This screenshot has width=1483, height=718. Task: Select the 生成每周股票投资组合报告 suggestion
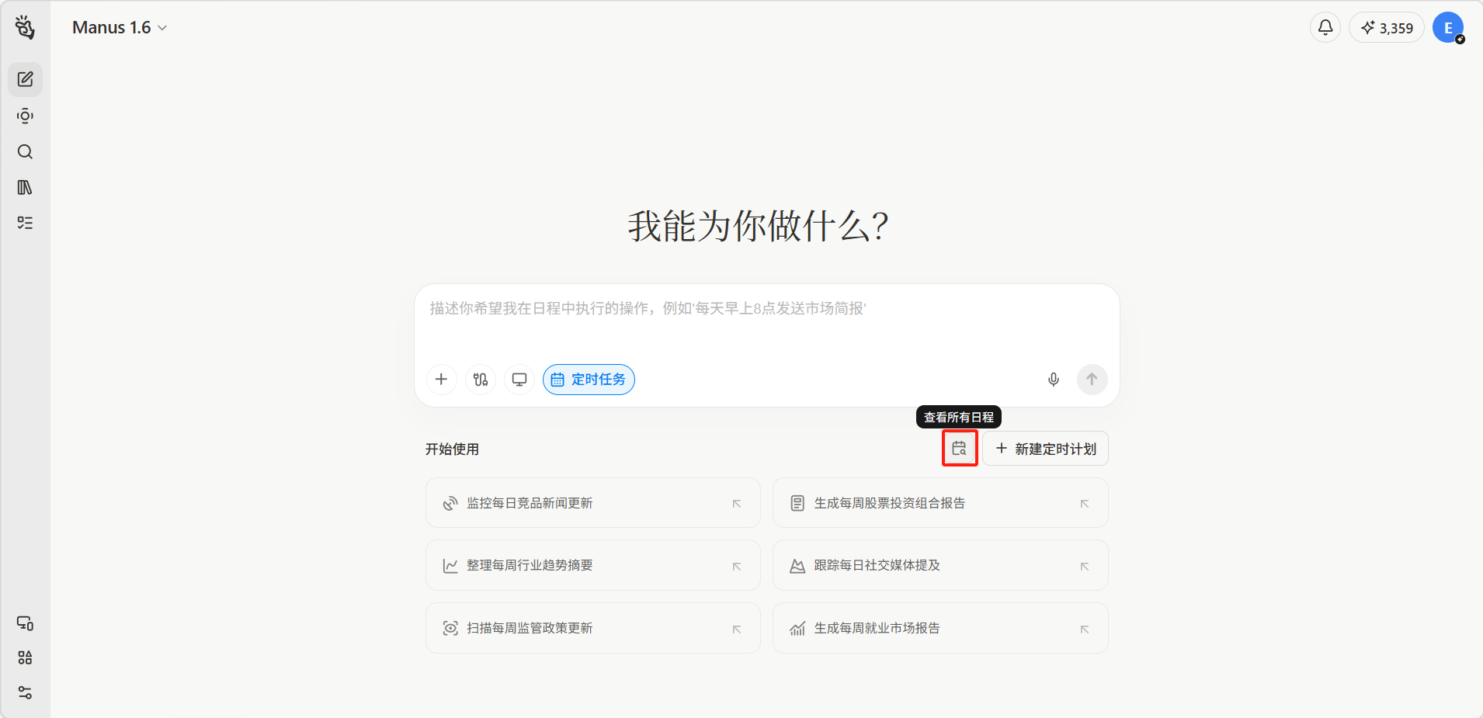click(939, 503)
